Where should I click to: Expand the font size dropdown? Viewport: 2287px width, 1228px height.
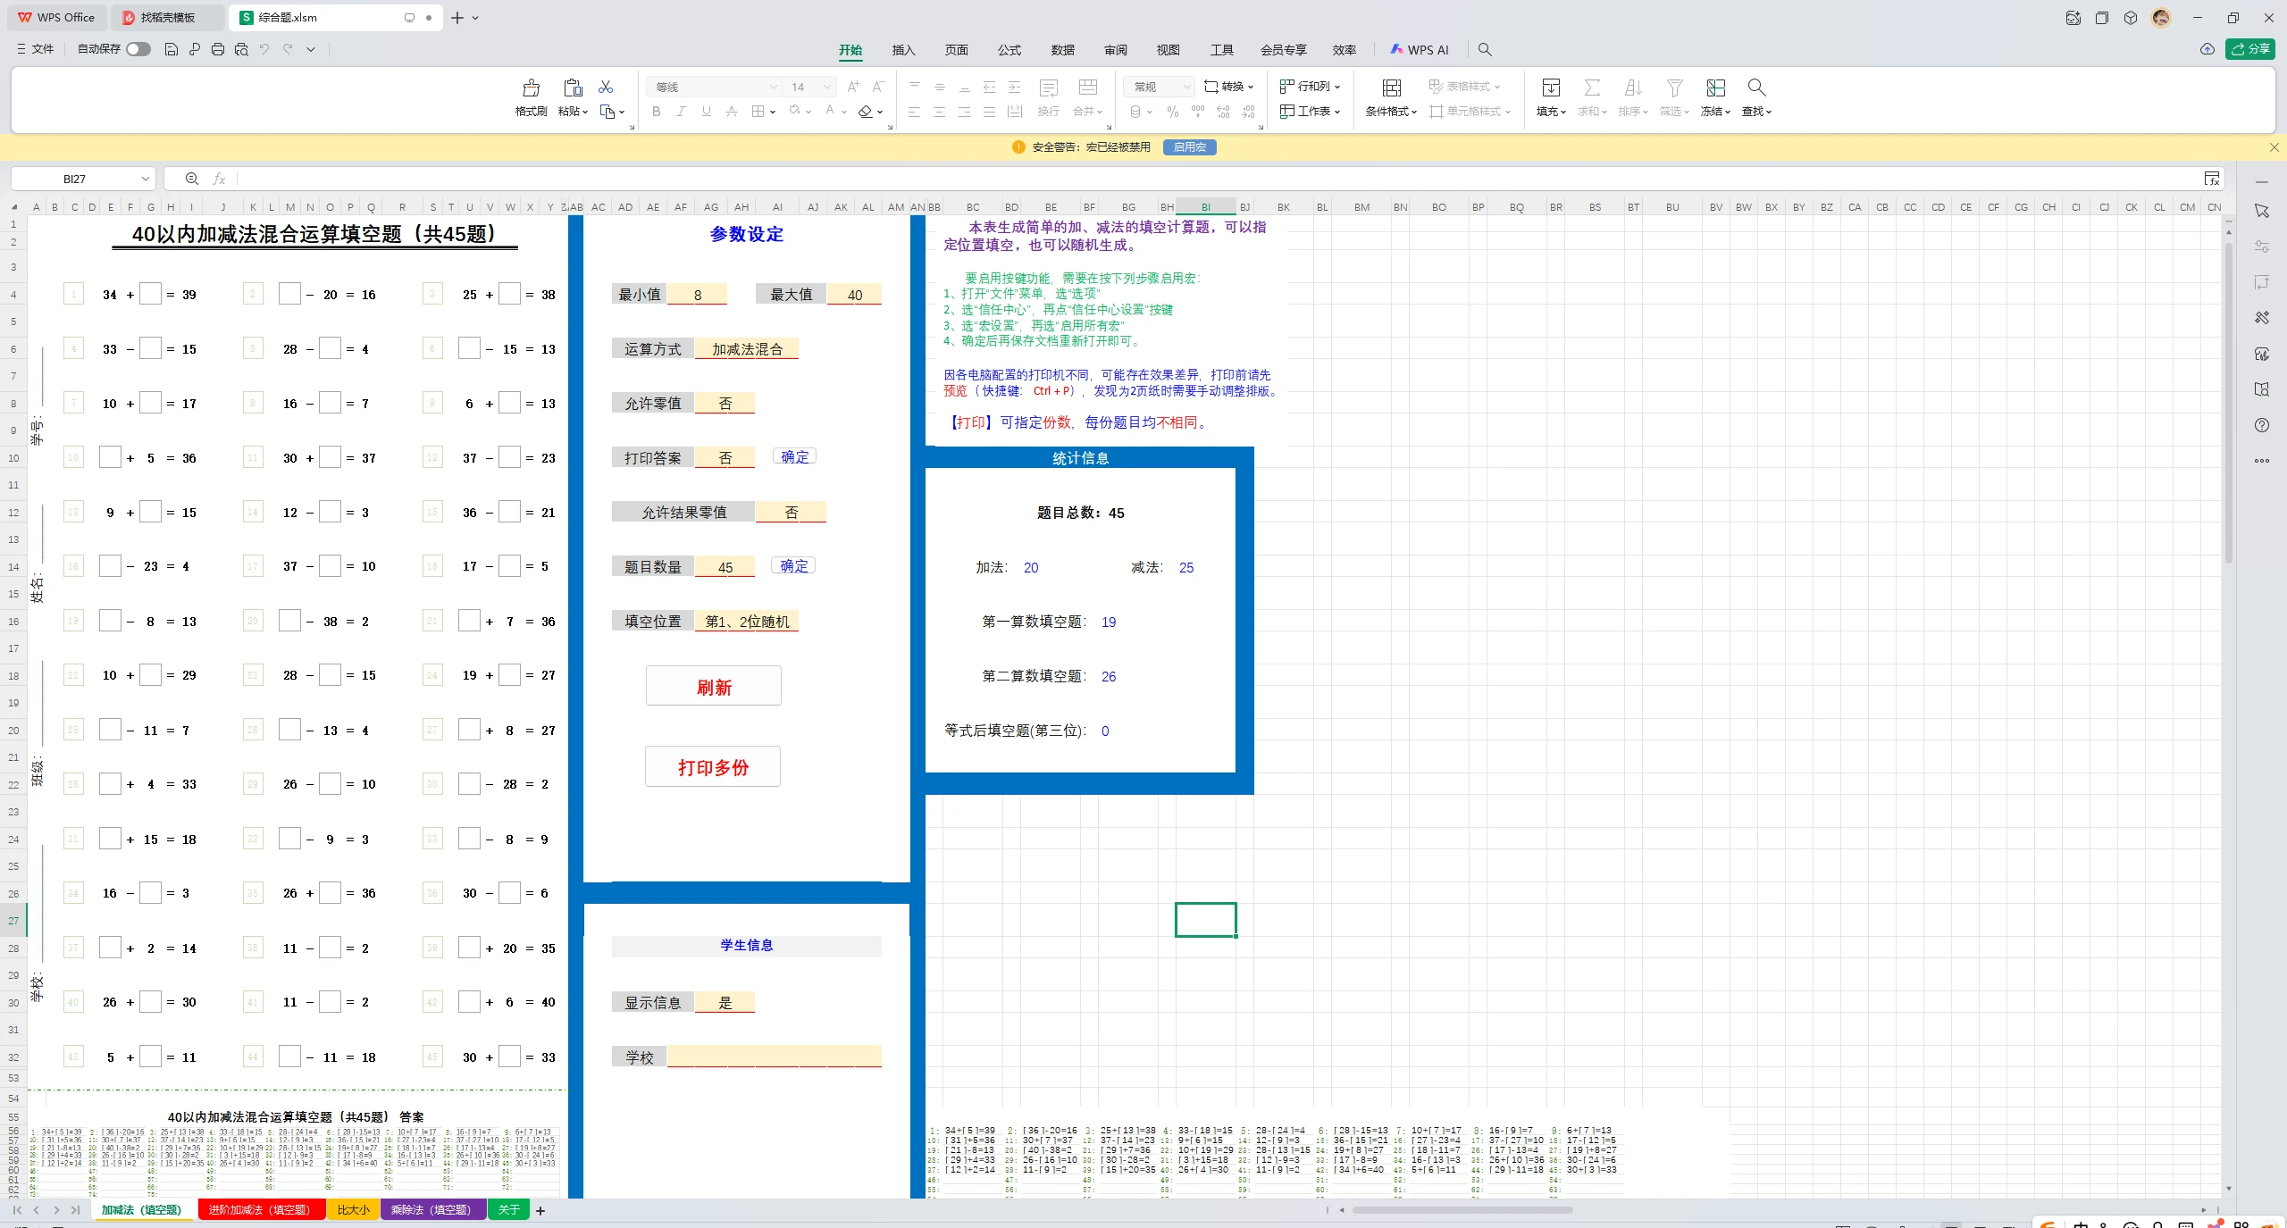(x=826, y=87)
